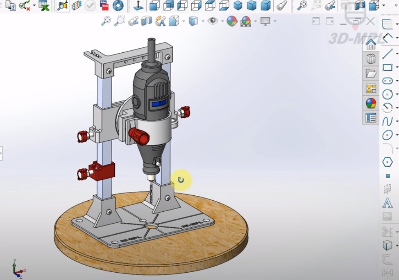The image size is (399, 280).
Task: Select the Circle sketch tool
Action: 388,94
